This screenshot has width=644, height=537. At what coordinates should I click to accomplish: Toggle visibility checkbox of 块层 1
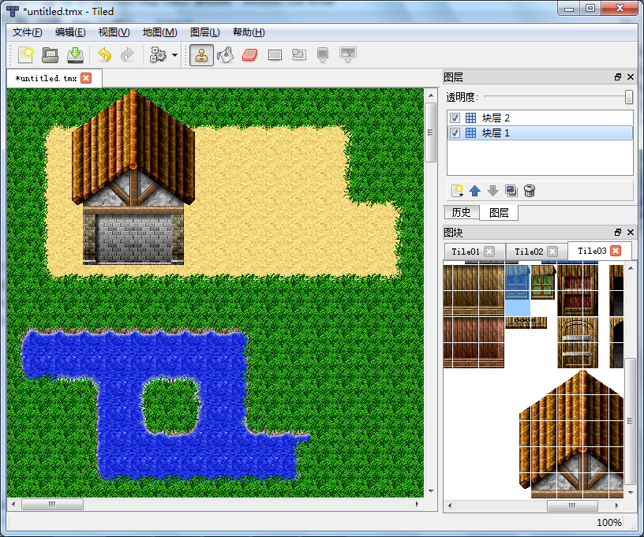click(455, 133)
